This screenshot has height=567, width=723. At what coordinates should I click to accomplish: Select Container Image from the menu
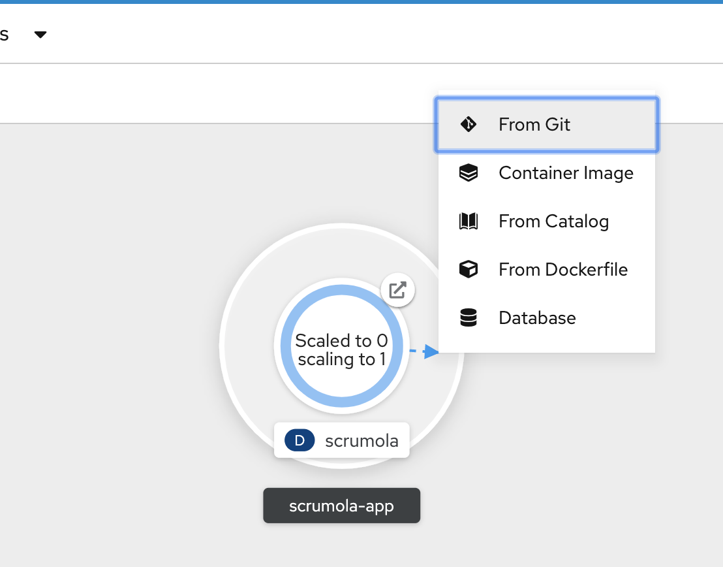[547, 172]
